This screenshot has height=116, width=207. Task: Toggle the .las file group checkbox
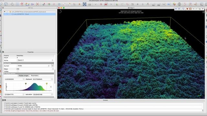pos(7,12)
